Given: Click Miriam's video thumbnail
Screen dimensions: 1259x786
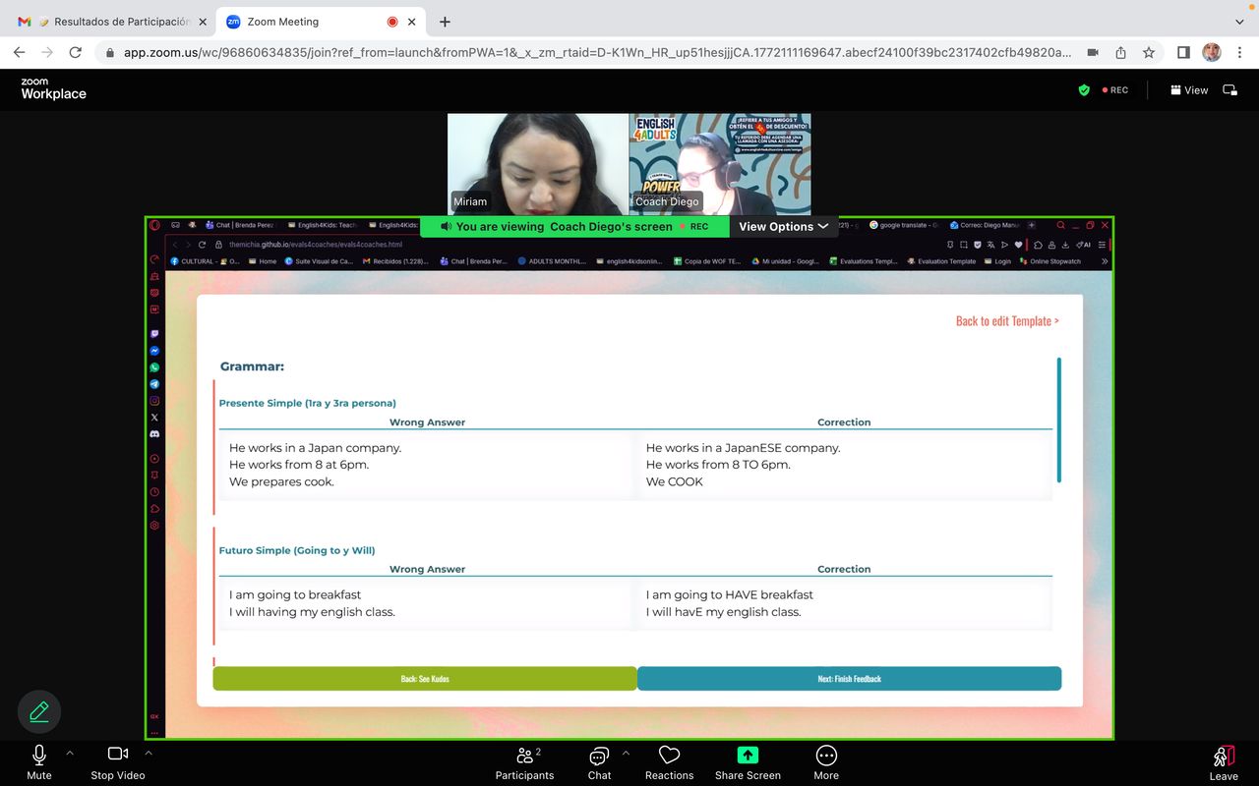Looking at the screenshot, I should tap(537, 163).
